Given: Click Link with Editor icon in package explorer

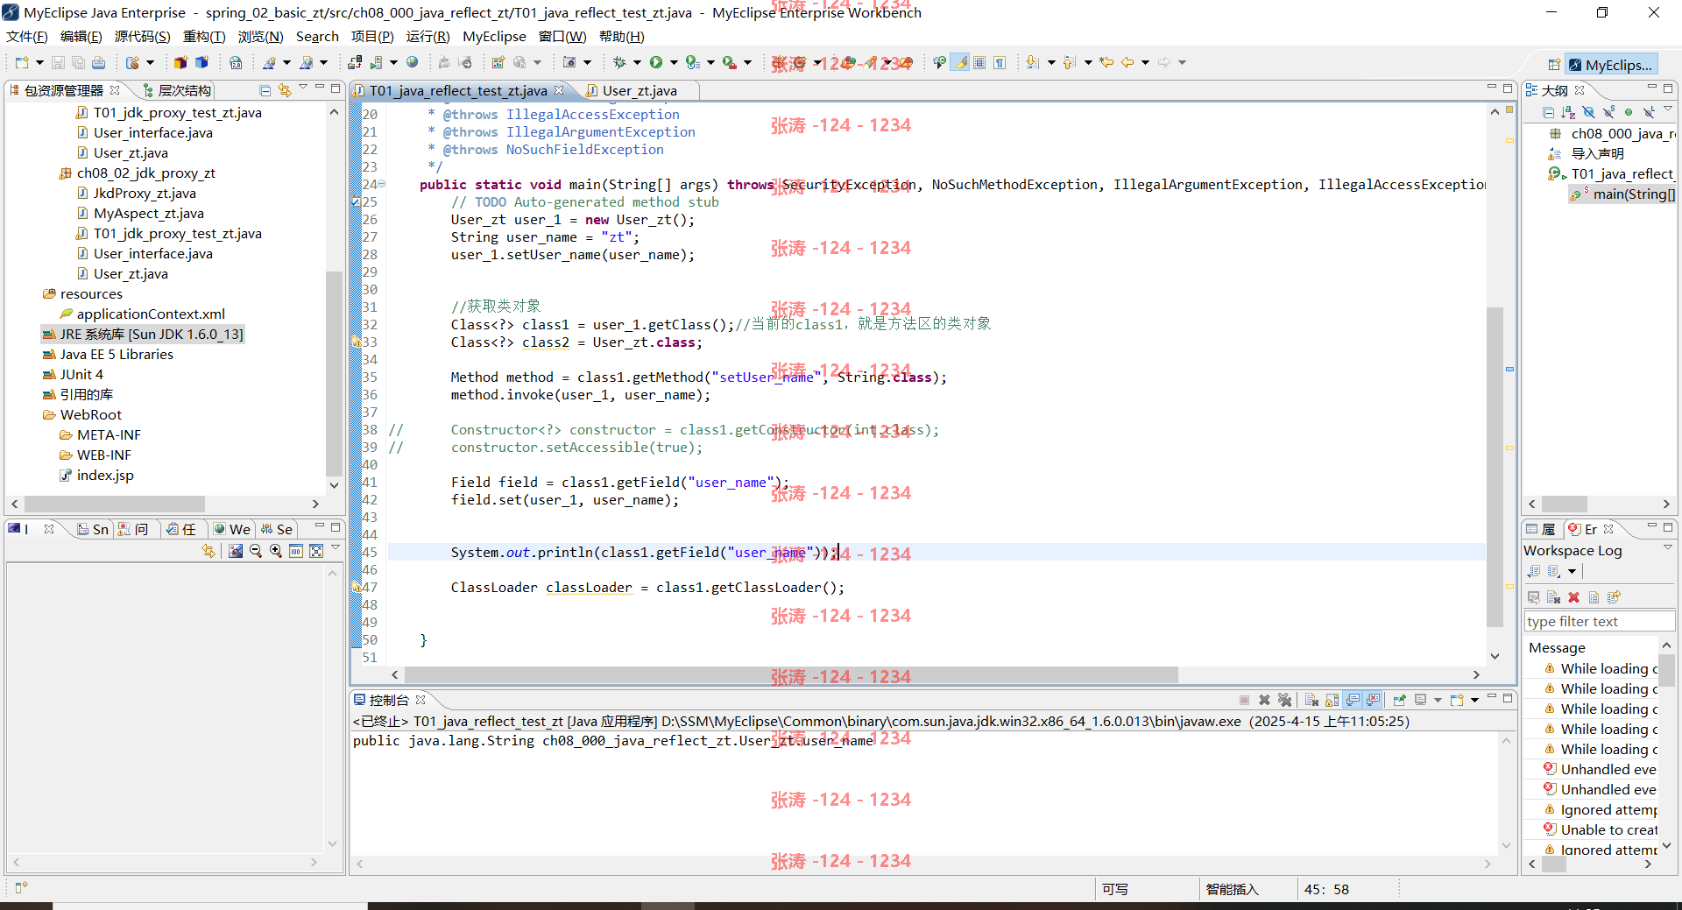Looking at the screenshot, I should [285, 90].
